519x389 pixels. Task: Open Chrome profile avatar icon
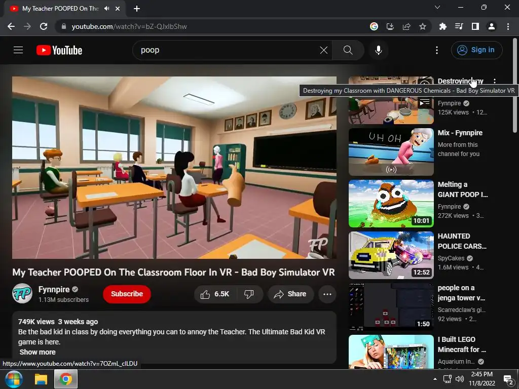coord(492,26)
